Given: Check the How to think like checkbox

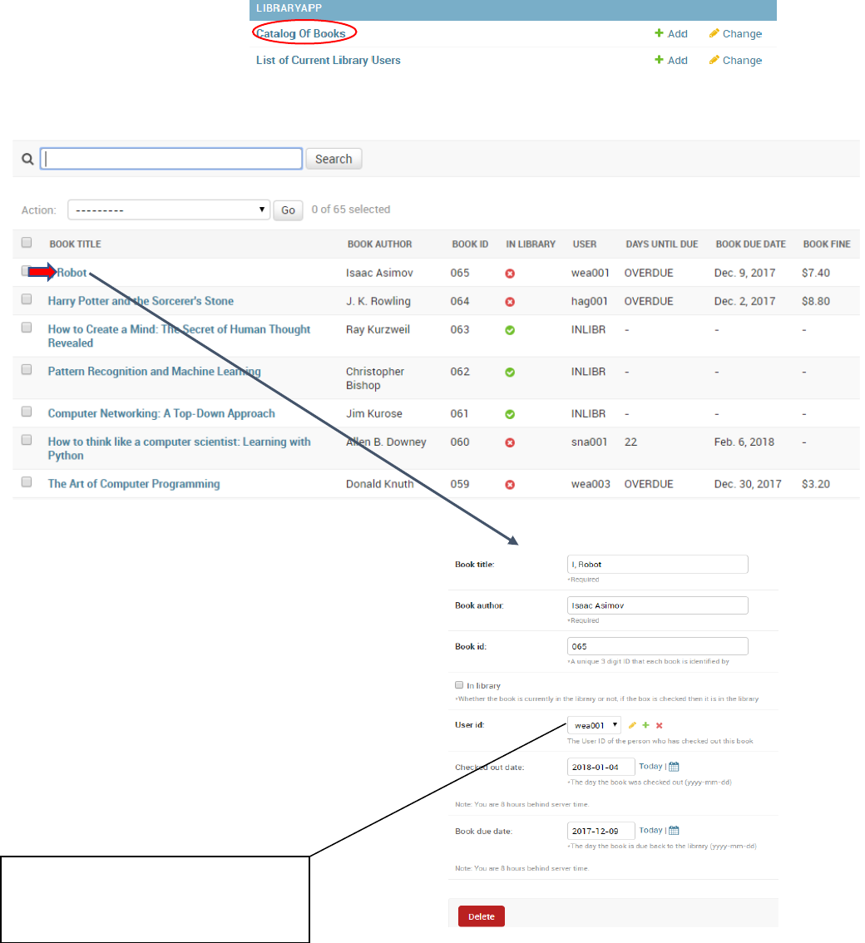Looking at the screenshot, I should (27, 440).
